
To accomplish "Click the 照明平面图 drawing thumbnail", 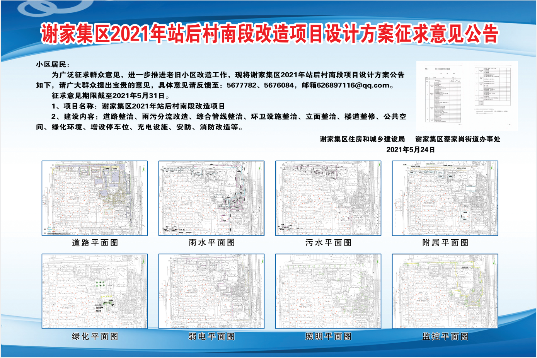I will tap(328, 292).
